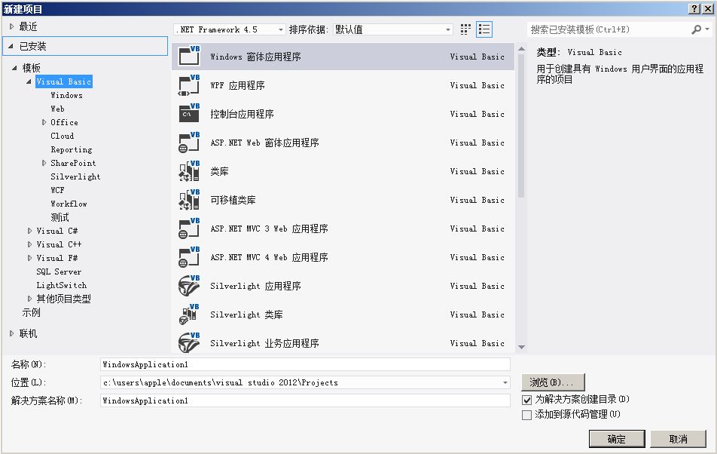Click the 取消 button
Image resolution: width=717 pixels, height=454 pixels.
pyautogui.click(x=678, y=439)
